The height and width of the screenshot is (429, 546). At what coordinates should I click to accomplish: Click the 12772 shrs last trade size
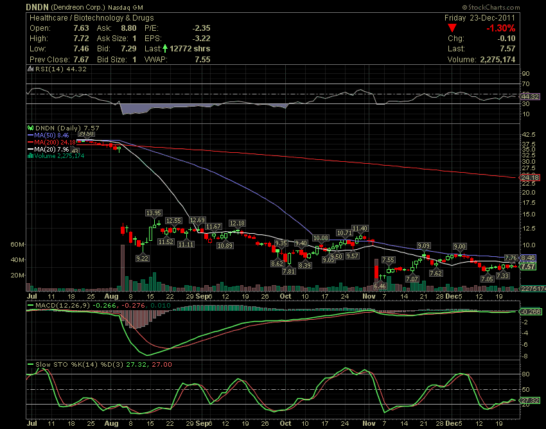tap(189, 49)
